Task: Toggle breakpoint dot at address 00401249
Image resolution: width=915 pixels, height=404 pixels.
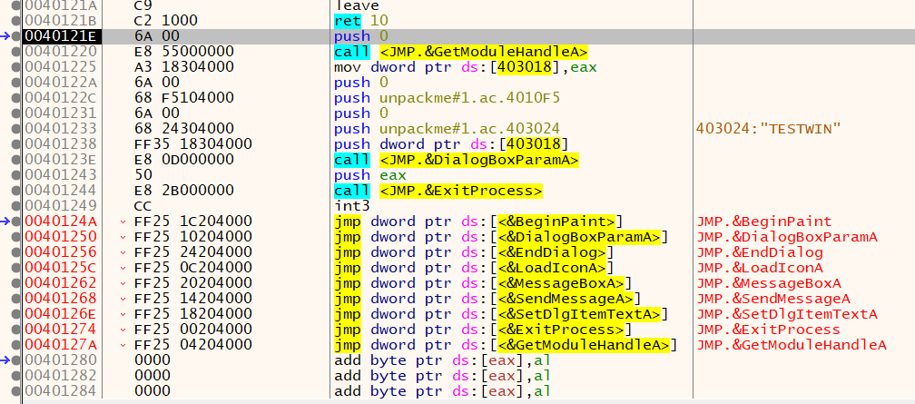Action: click(x=16, y=205)
